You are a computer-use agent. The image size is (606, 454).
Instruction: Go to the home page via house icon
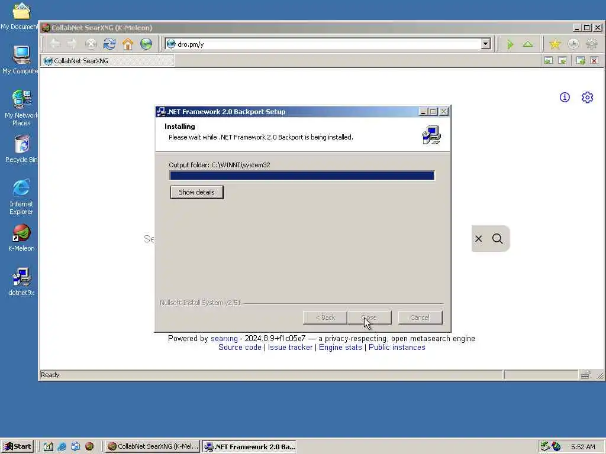(128, 44)
